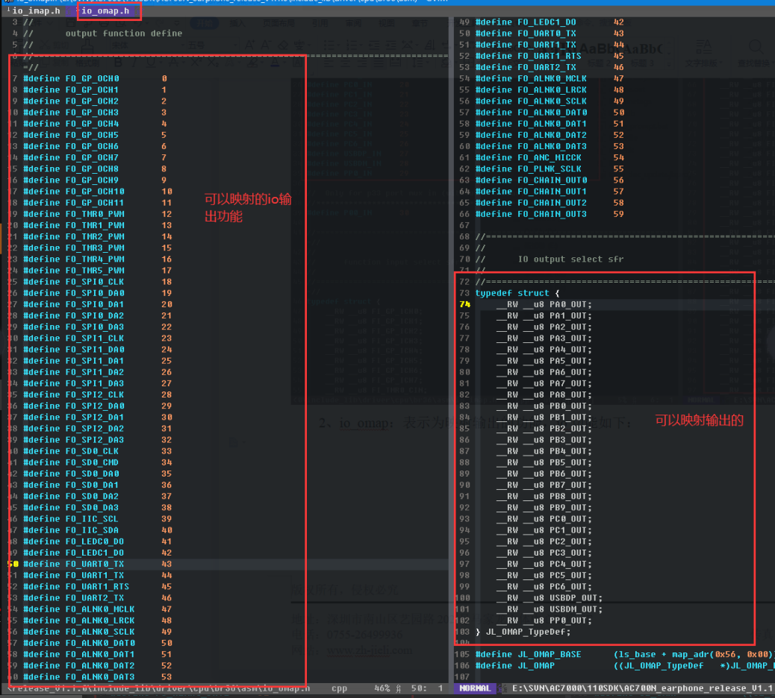Click the FO_GP_OCH11 define line
The height and width of the screenshot is (698, 775).
tap(97, 202)
